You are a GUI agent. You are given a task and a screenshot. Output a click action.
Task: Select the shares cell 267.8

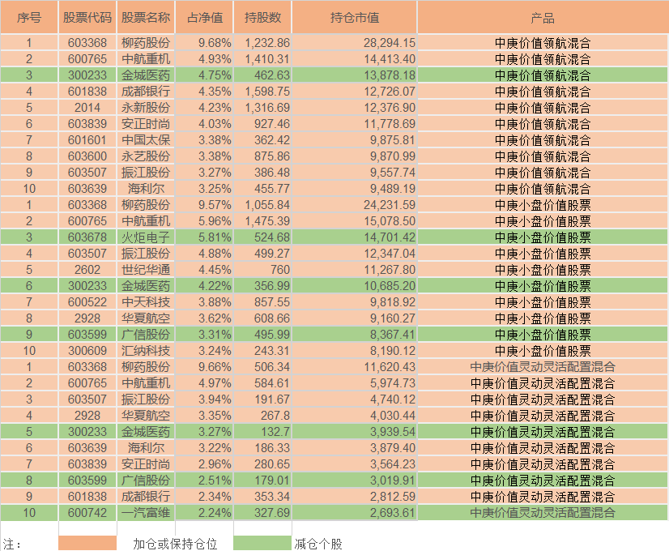(x=262, y=416)
